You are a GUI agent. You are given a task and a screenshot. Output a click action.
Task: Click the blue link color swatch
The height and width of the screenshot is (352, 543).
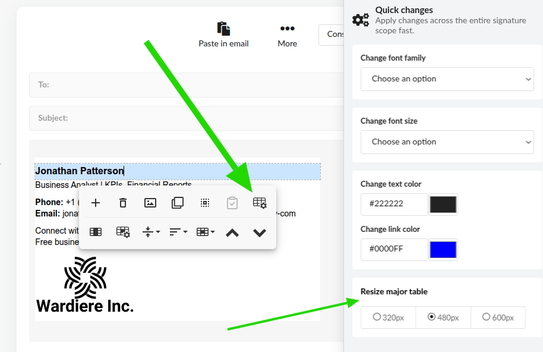coord(443,250)
